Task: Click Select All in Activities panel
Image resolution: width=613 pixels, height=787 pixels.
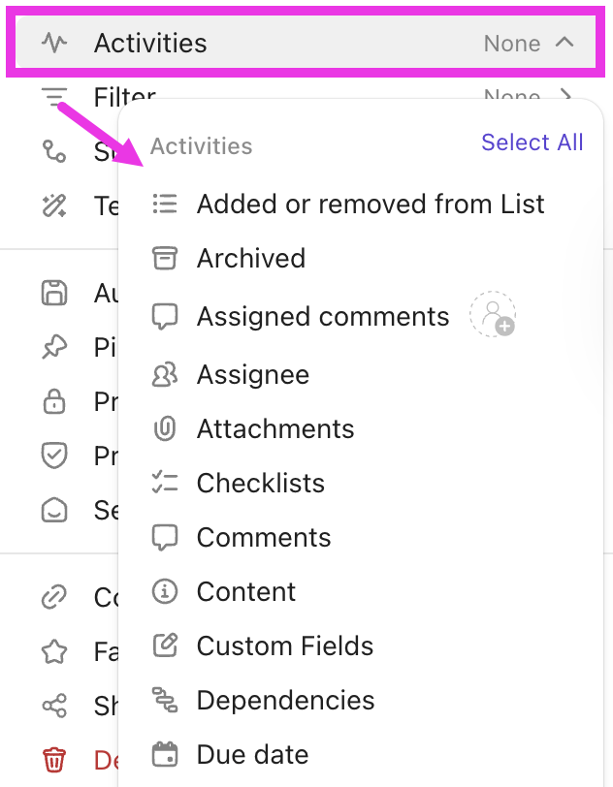Action: pos(532,142)
